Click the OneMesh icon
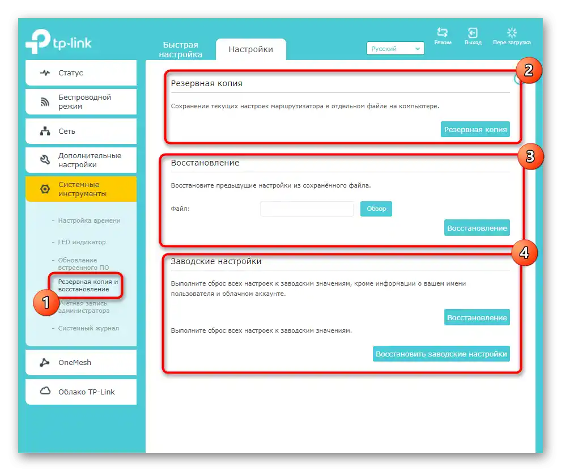This screenshot has width=561, height=471. pyautogui.click(x=45, y=362)
